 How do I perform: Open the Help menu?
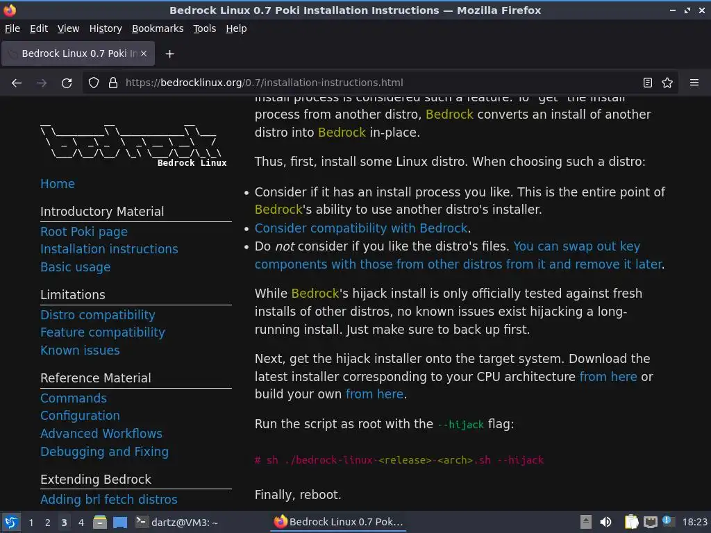pos(236,28)
